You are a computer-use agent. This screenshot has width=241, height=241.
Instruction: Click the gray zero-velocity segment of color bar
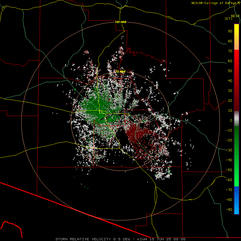point(236,118)
